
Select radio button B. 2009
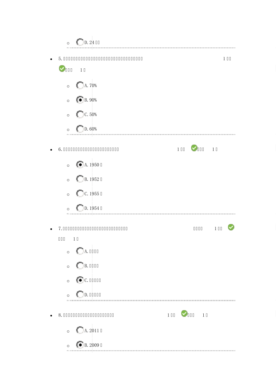(80, 345)
